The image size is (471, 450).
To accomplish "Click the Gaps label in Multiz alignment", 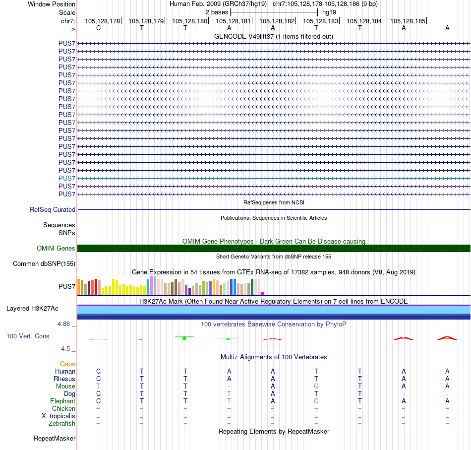I will [x=67, y=364].
